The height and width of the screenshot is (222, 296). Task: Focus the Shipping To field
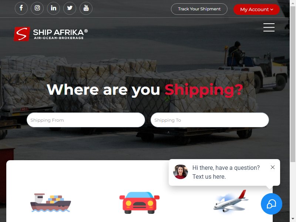210,120
